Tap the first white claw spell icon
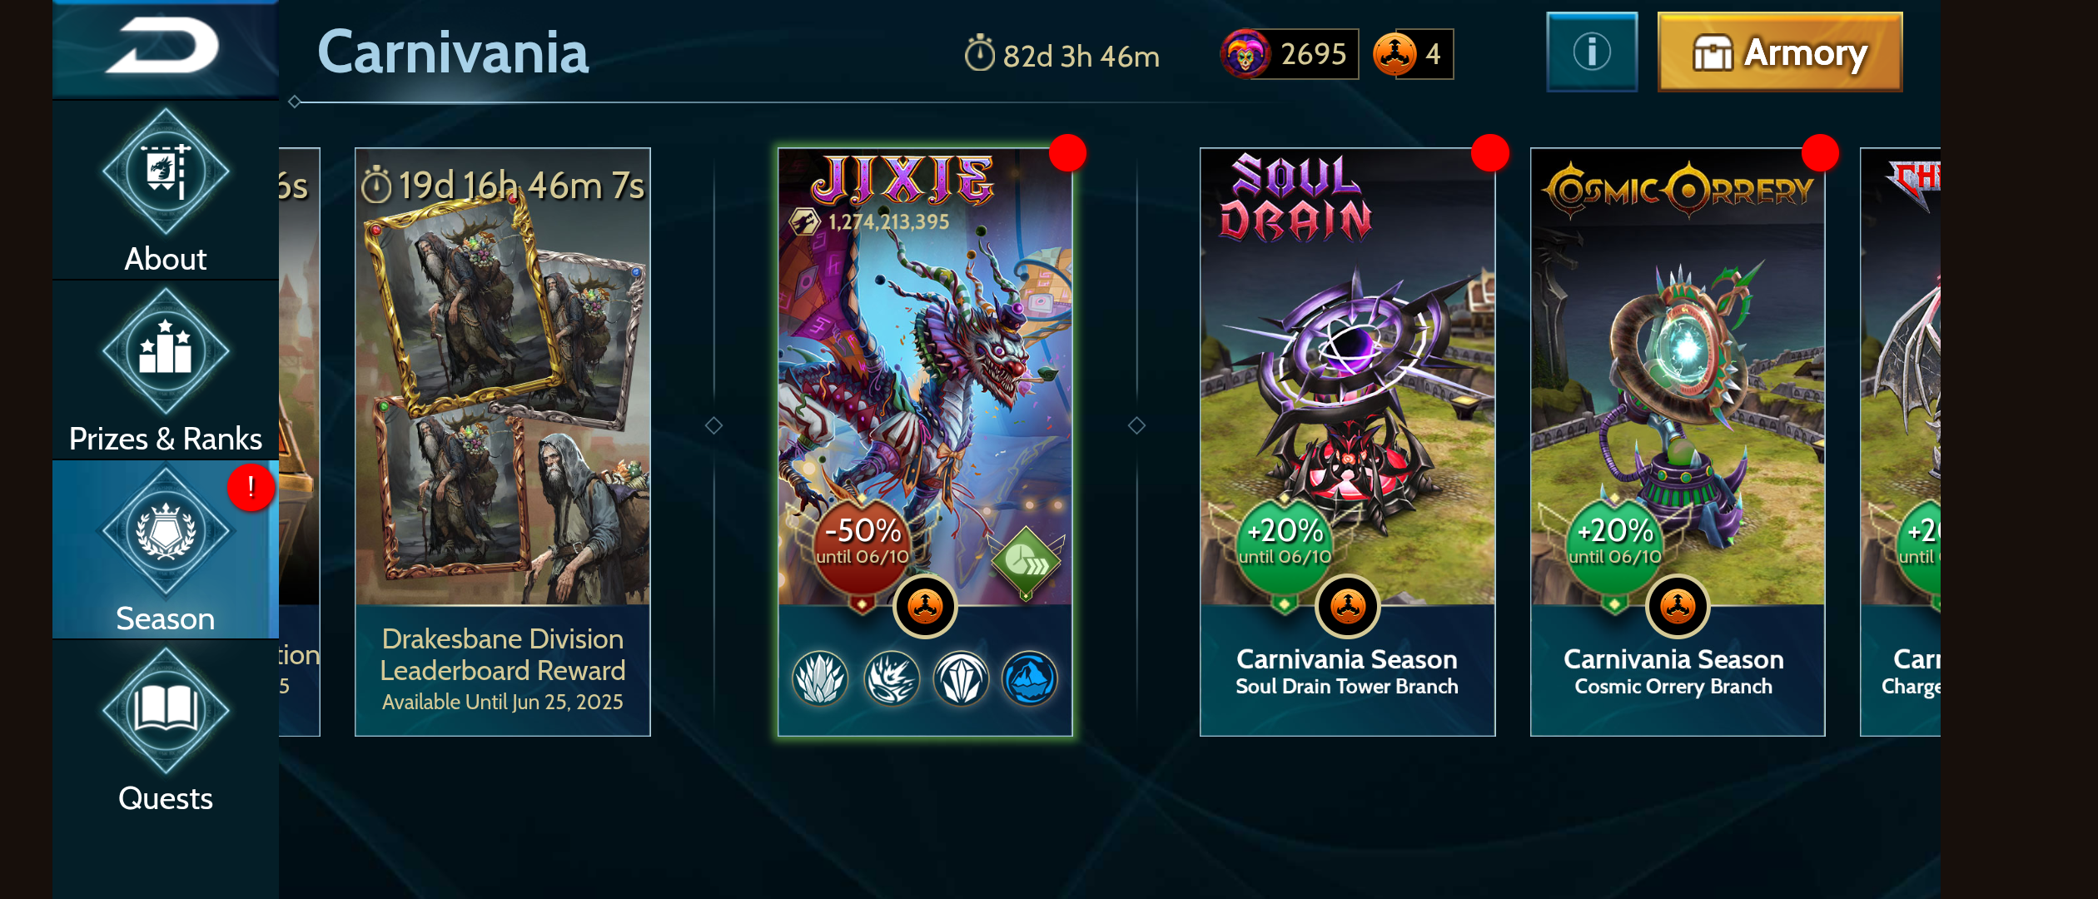 [820, 678]
